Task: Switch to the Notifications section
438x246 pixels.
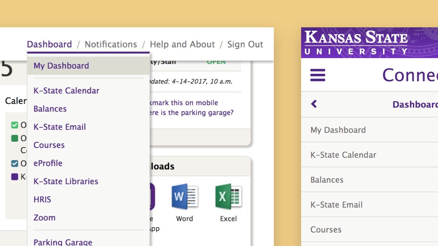Action: pyautogui.click(x=111, y=44)
